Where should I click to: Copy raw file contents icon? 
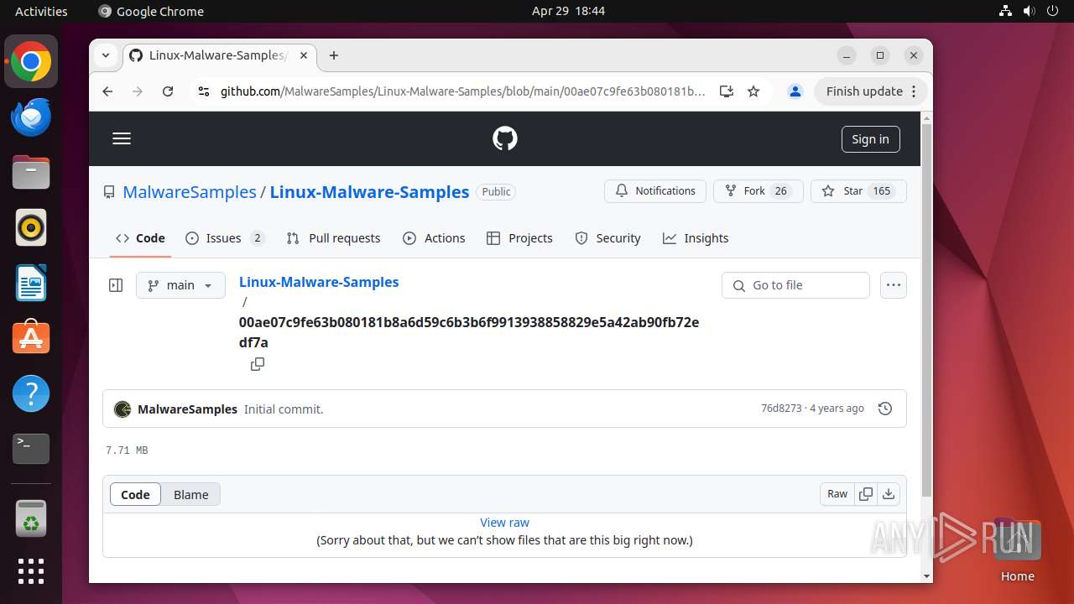pyautogui.click(x=866, y=494)
